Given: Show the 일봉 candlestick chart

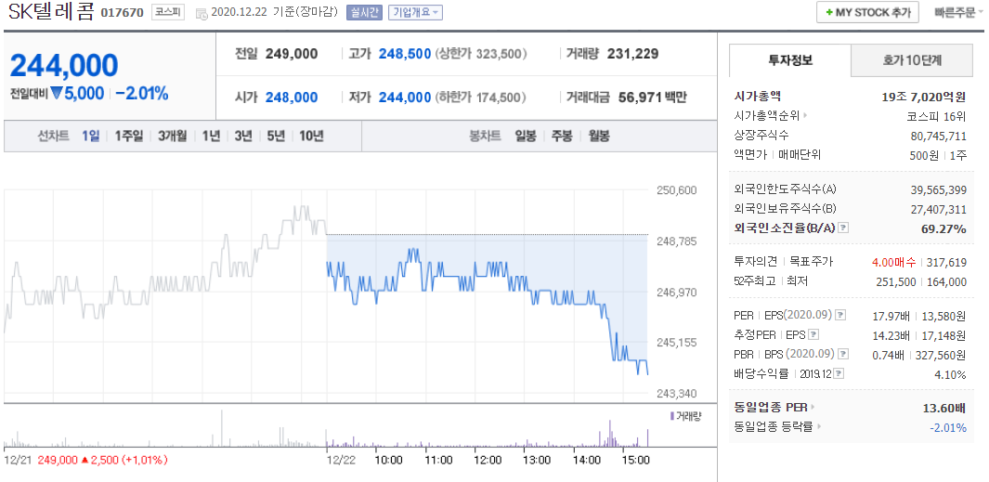Looking at the screenshot, I should tap(526, 136).
